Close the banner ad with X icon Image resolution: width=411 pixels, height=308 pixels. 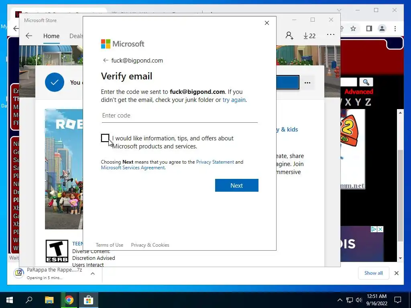coord(380,229)
